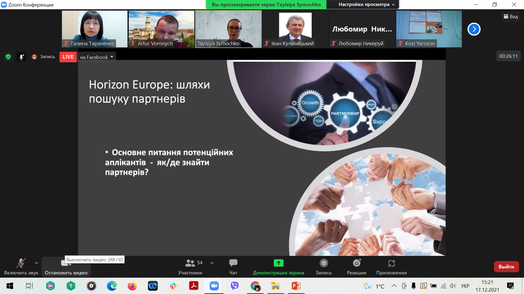Select Любомир Никируй participant tile
Viewport: 524px width, 294px height.
click(362, 29)
